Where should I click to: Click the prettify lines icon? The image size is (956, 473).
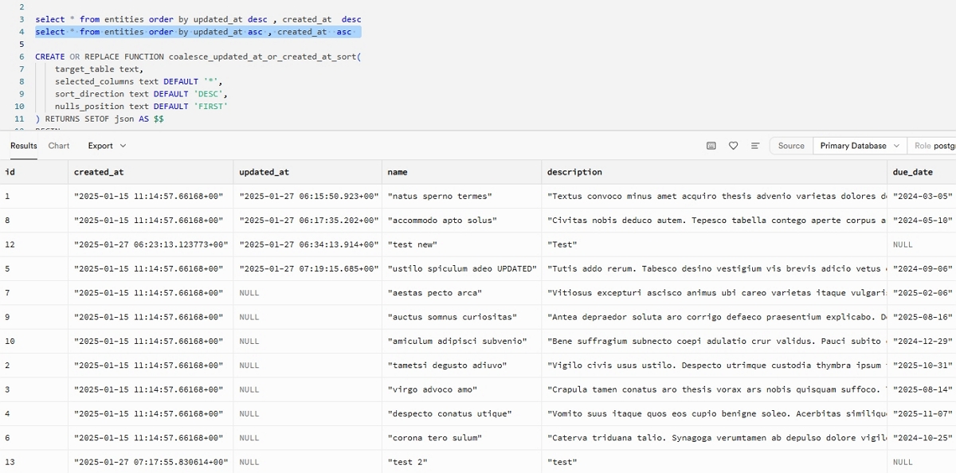pos(754,146)
